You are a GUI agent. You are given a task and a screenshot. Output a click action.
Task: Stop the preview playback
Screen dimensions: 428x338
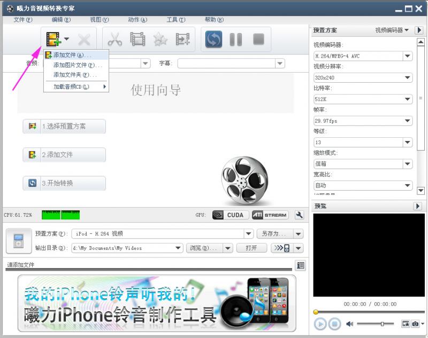tap(334, 324)
